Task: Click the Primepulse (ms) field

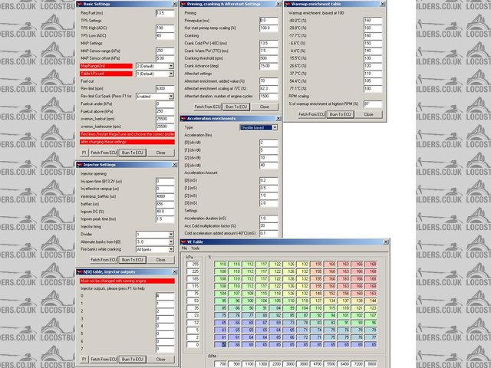Action: point(269,21)
